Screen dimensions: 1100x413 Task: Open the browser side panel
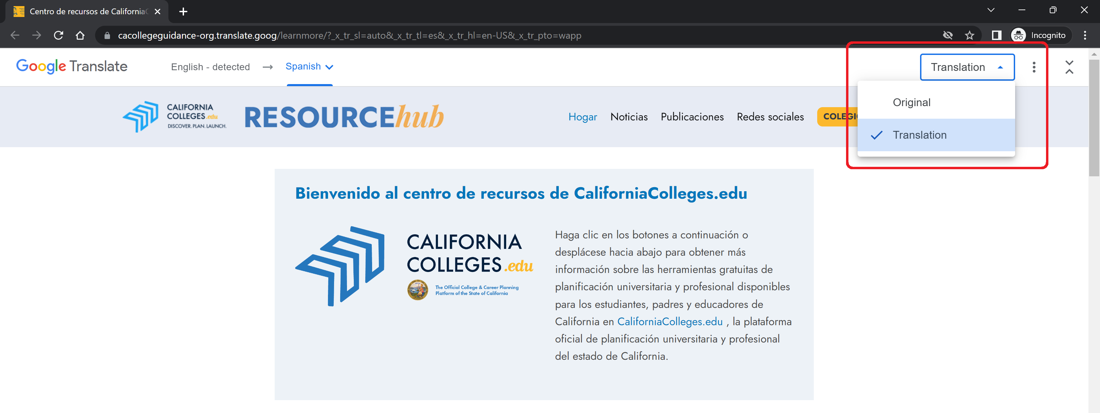(x=996, y=35)
